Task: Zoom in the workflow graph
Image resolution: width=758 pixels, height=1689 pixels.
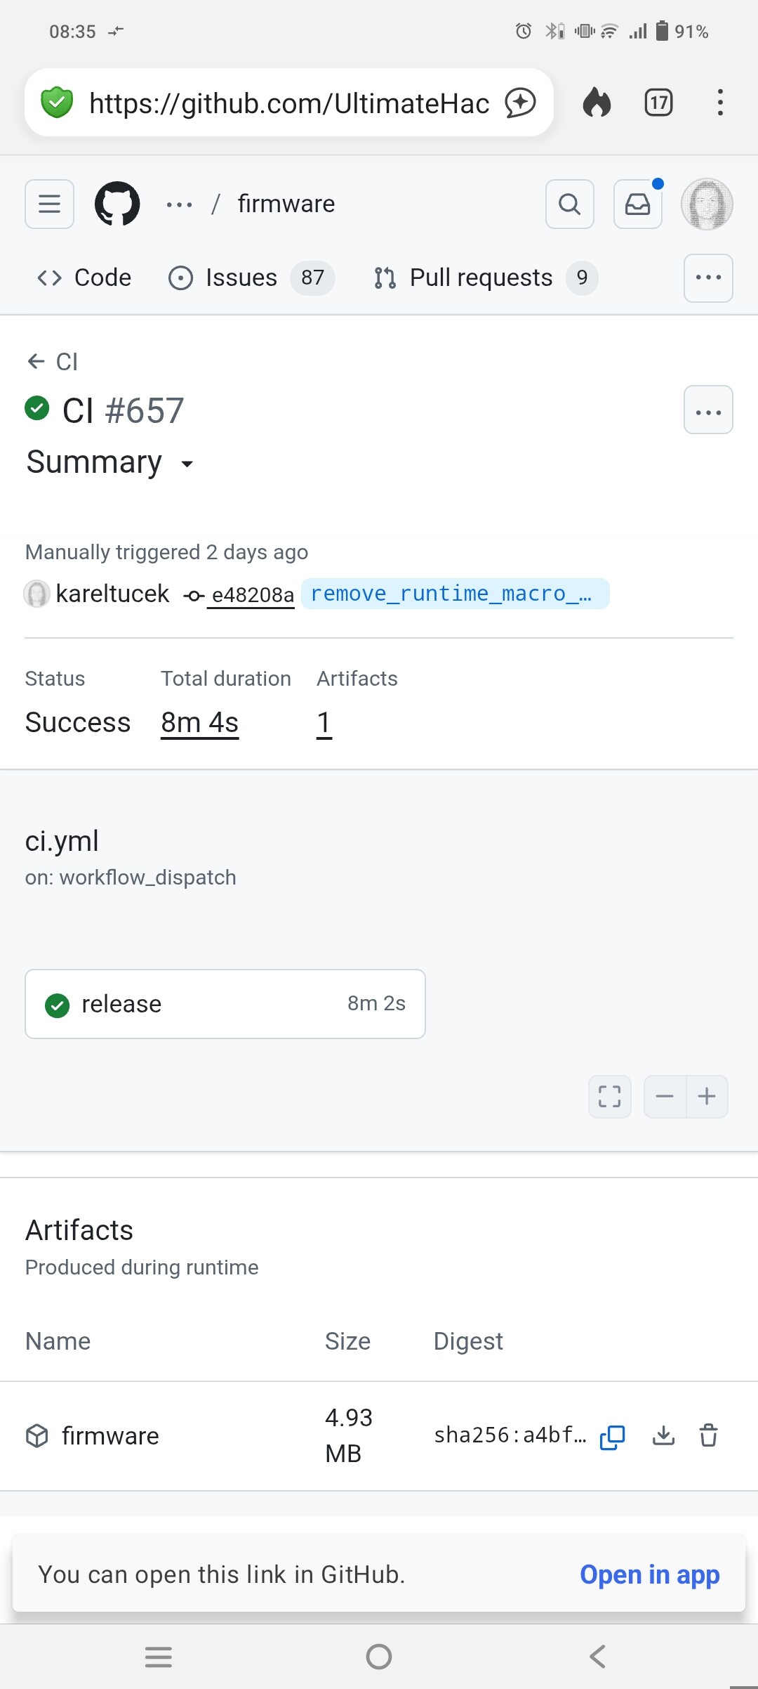Action: (x=707, y=1096)
